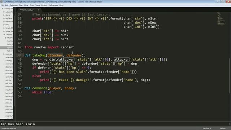Open the puzzle1 file in sidebar
Image resolution: width=231 pixels, height=130 pixels.
point(9,116)
